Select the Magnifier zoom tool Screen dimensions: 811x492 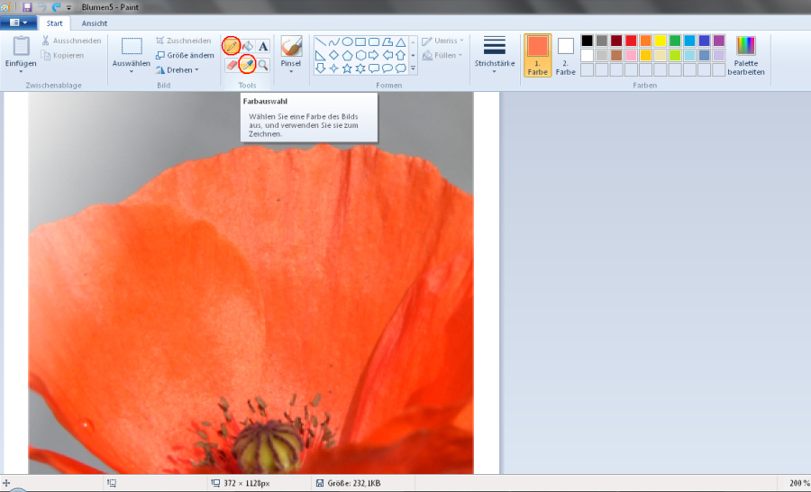coord(263,65)
